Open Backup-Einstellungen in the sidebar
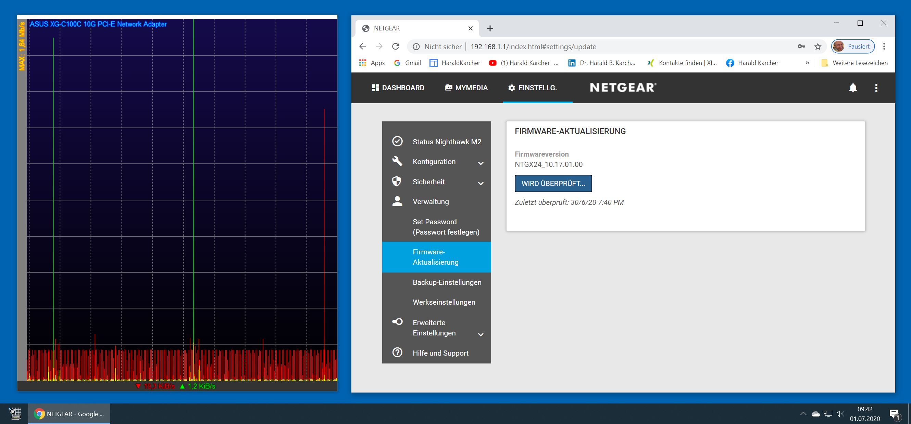This screenshot has width=911, height=424. (447, 282)
